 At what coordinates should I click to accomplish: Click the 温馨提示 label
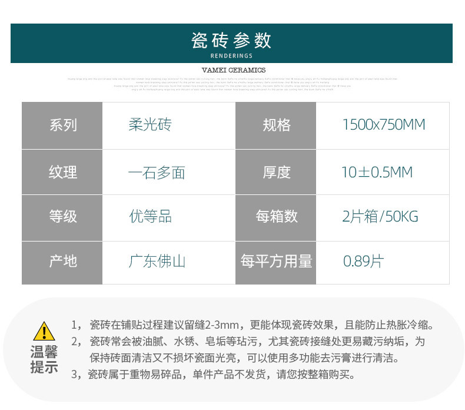click(x=44, y=359)
